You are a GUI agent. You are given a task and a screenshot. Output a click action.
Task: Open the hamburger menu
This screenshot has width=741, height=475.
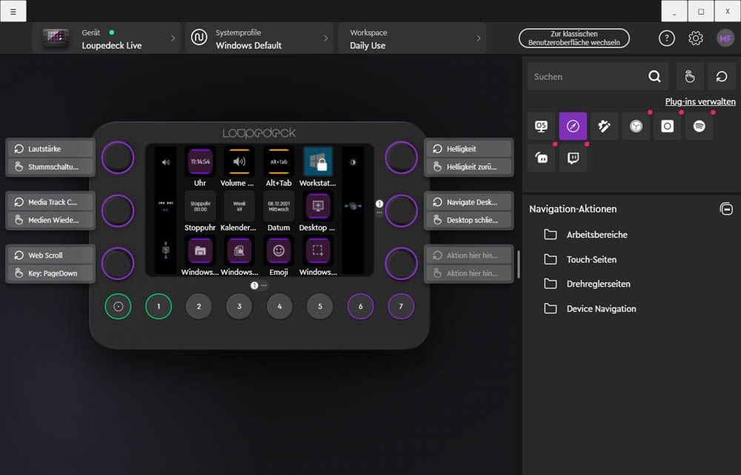13,11
